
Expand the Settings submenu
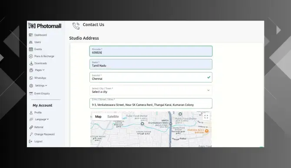[41, 86]
